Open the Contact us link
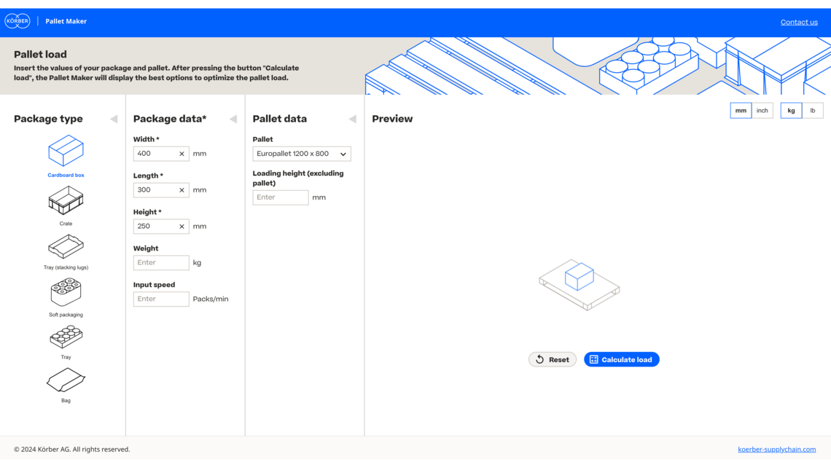This screenshot has height=467, width=831. [x=799, y=22]
